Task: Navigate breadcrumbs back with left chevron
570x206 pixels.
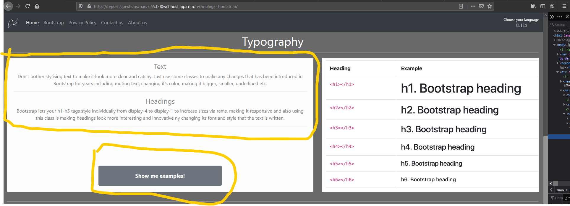Action: pyautogui.click(x=551, y=190)
